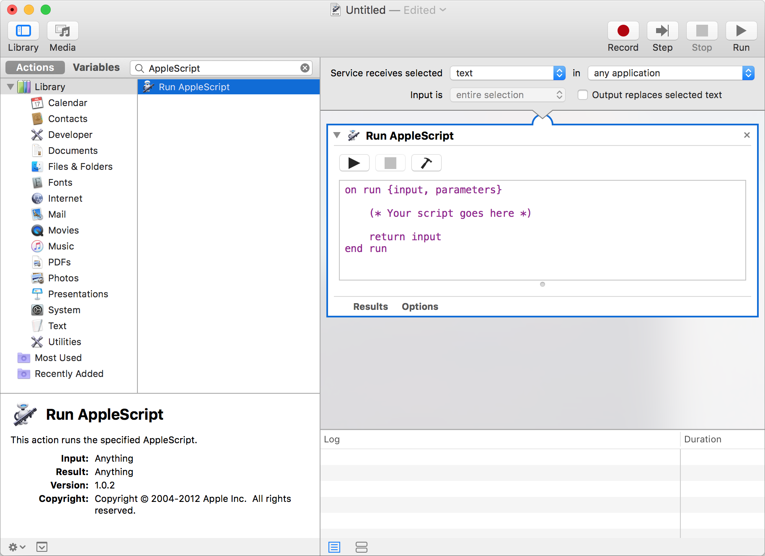Select the Movies category

coord(63,230)
